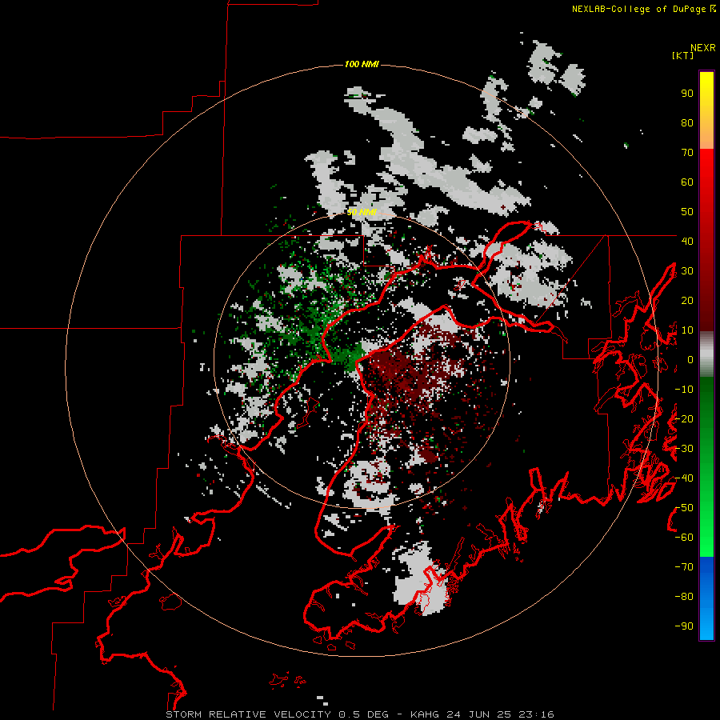Click the 10 value on the velocity scale
Viewport: 720px width, 720px height.
687,330
